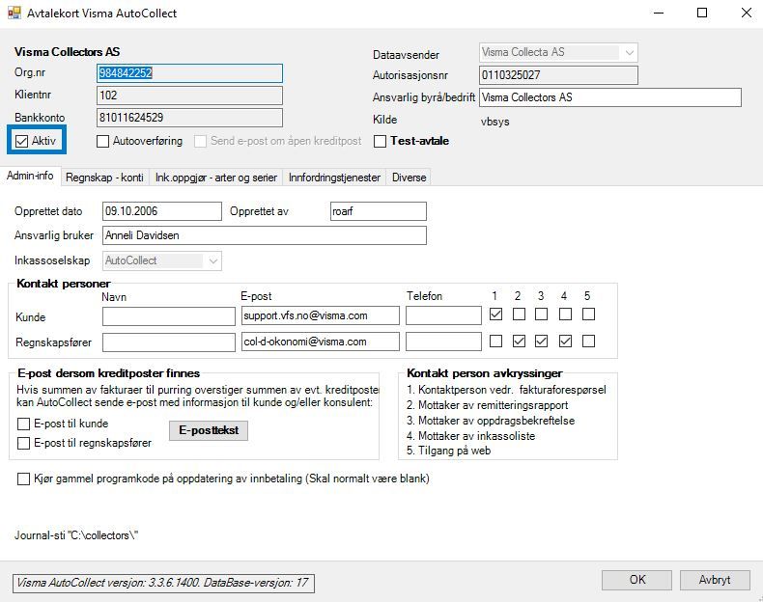
Task: Click the Kunde Telefon field
Action: (x=443, y=315)
